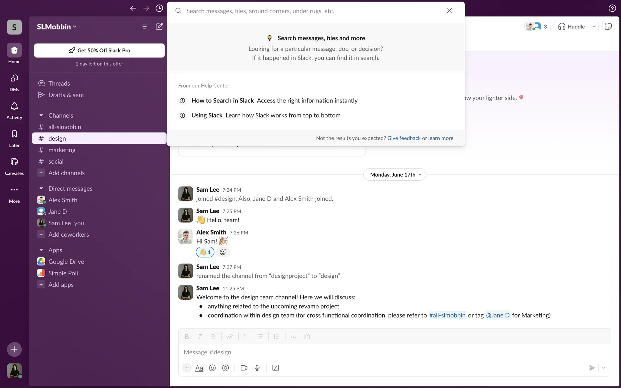The height and width of the screenshot is (388, 621).
Task: Open the compose new message icon
Action: (x=159, y=27)
